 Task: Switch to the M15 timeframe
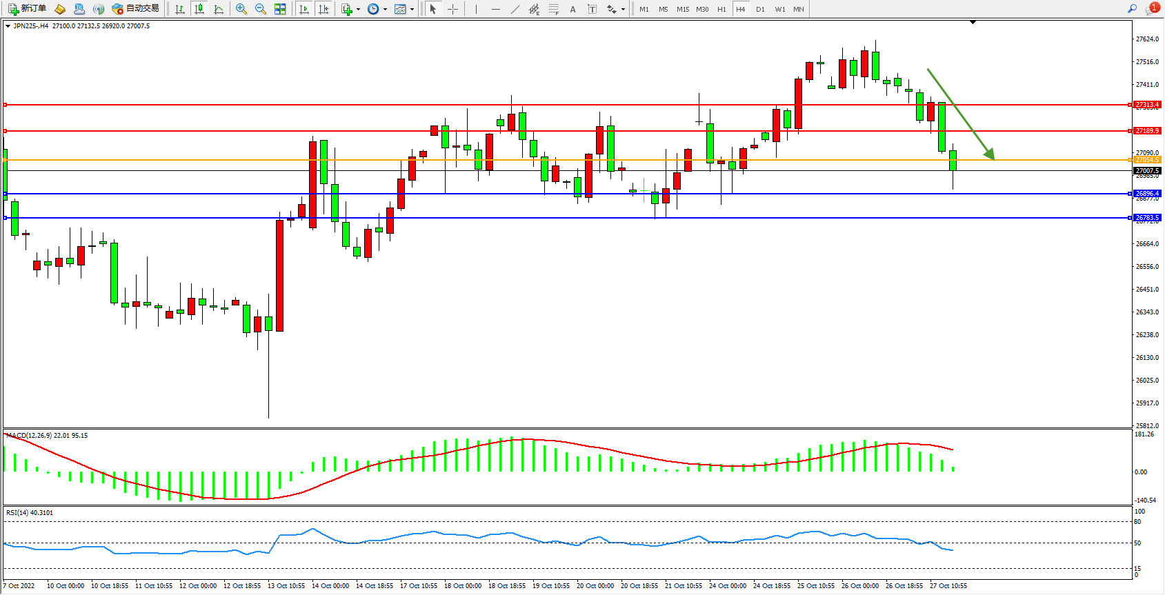coord(683,9)
